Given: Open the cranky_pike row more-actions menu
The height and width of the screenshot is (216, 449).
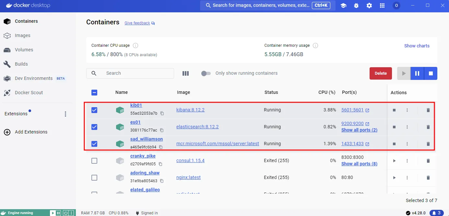Looking at the screenshot, I should pos(408,161).
